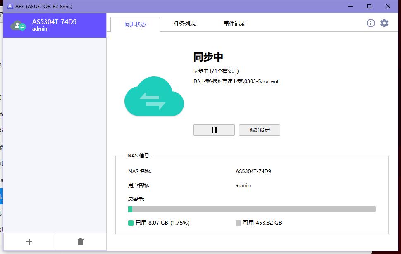Click the gray 可用 legend swatch
401x254 pixels.
click(x=238, y=223)
